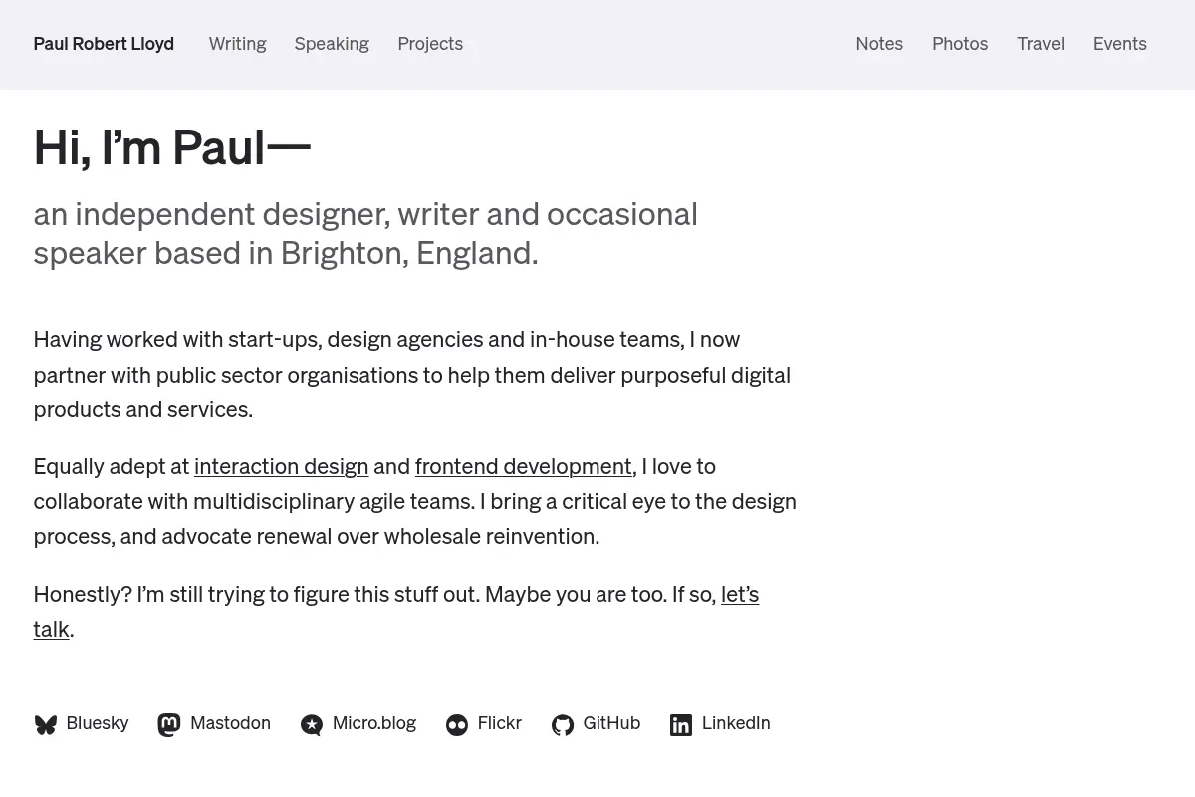The width and height of the screenshot is (1195, 797).
Task: Go to the Speaking page
Action: 332,44
